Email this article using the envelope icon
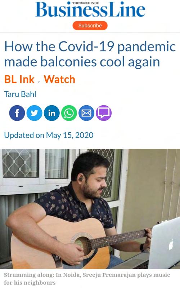180x288 pixels. 86,113
